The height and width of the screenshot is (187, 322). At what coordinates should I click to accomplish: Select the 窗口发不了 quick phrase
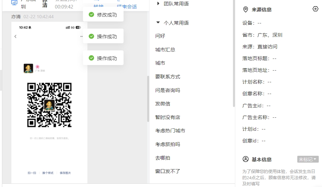coord(168,171)
